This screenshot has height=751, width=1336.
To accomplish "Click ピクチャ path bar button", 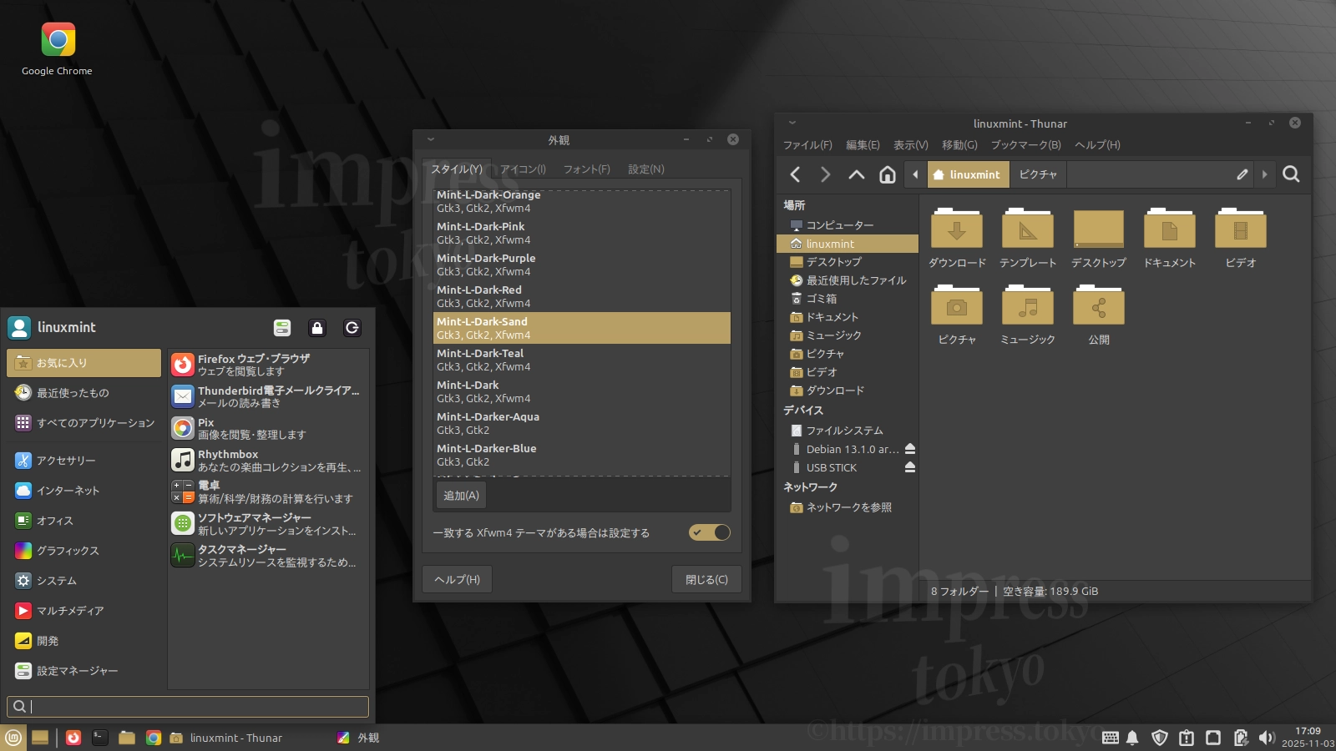I will pos(1038,174).
